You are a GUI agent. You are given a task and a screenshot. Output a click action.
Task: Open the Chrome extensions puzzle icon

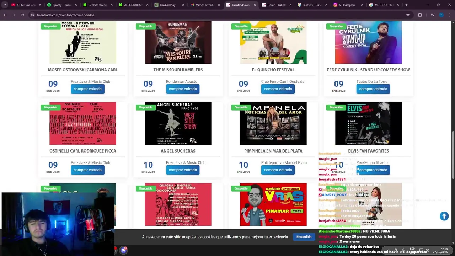click(x=420, y=15)
